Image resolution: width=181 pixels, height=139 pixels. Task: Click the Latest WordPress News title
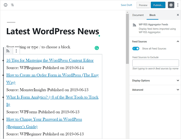click(x=53, y=31)
